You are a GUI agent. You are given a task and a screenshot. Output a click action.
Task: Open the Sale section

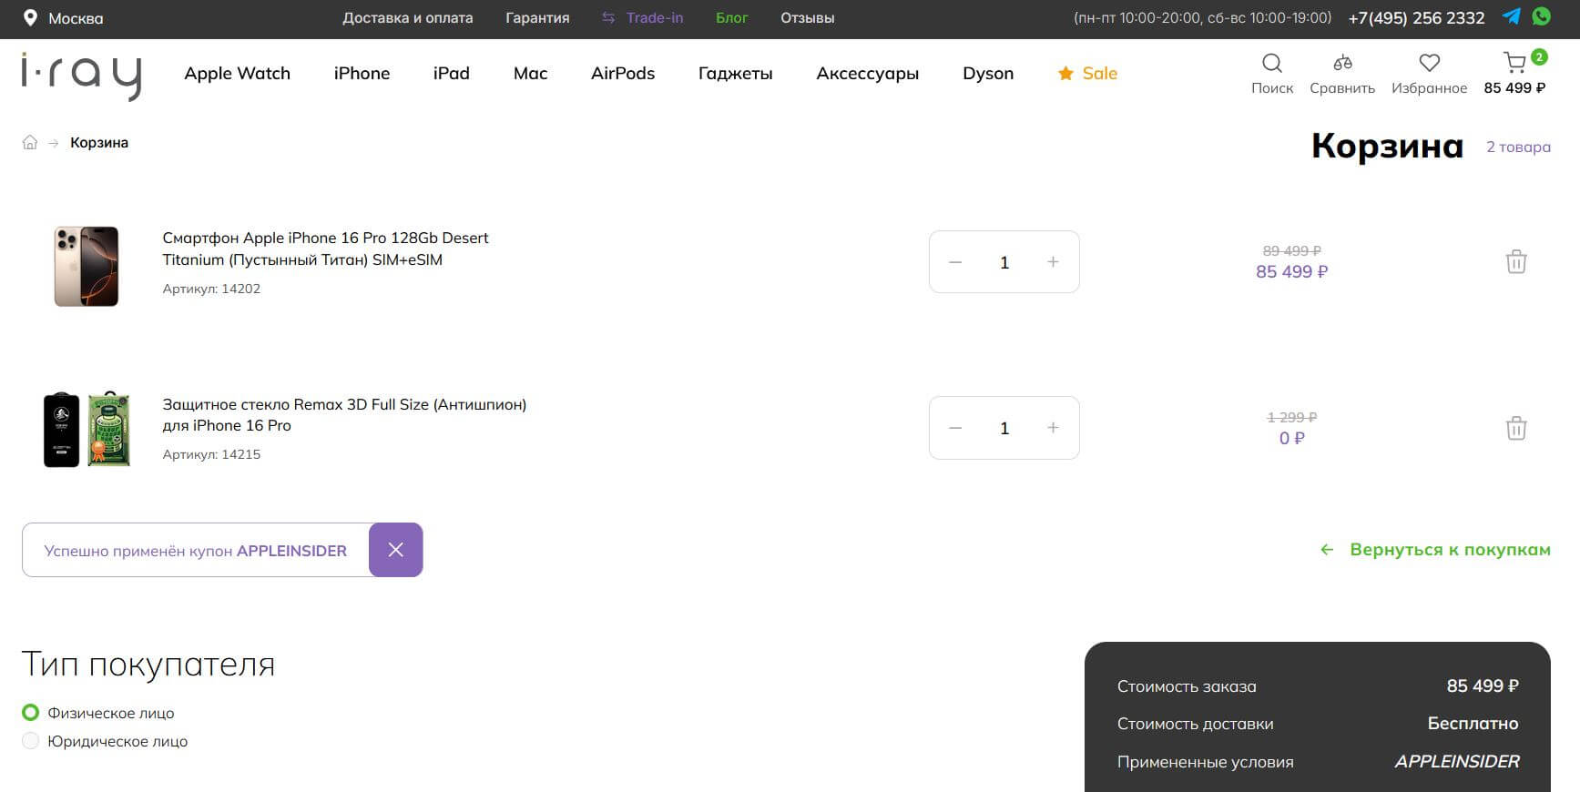(x=1099, y=74)
